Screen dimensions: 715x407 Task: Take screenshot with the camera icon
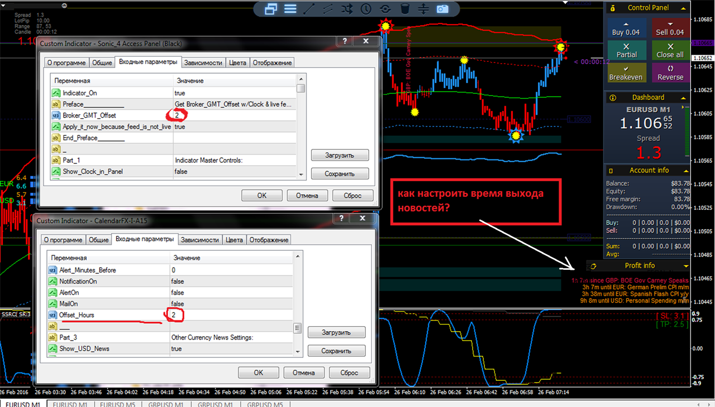(x=442, y=9)
